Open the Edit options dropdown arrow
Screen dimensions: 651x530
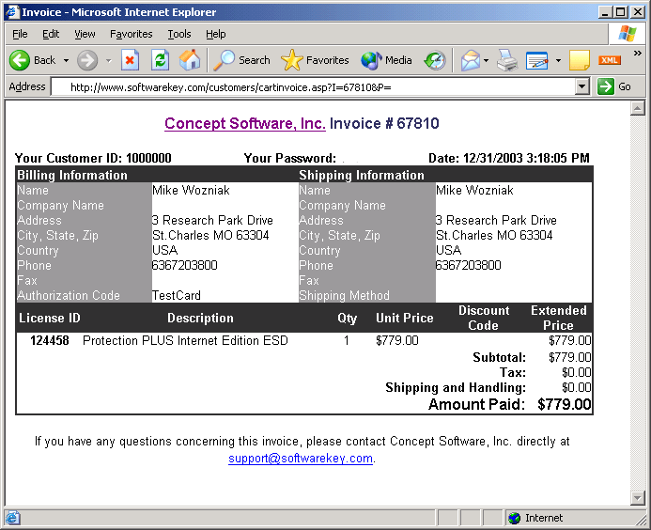[x=558, y=61]
